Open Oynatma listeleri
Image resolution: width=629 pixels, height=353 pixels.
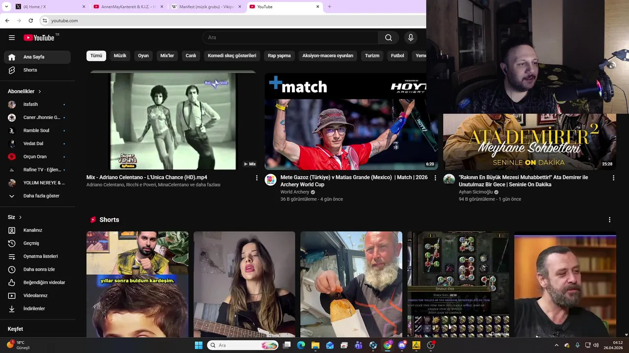tap(37, 256)
